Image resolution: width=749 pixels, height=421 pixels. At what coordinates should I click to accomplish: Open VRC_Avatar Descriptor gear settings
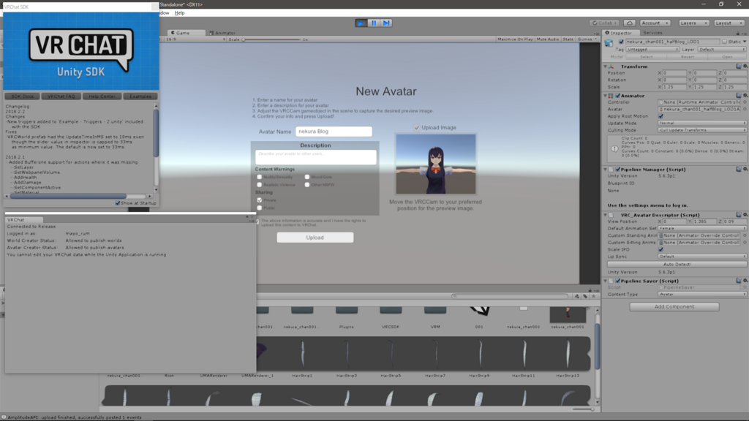(745, 215)
